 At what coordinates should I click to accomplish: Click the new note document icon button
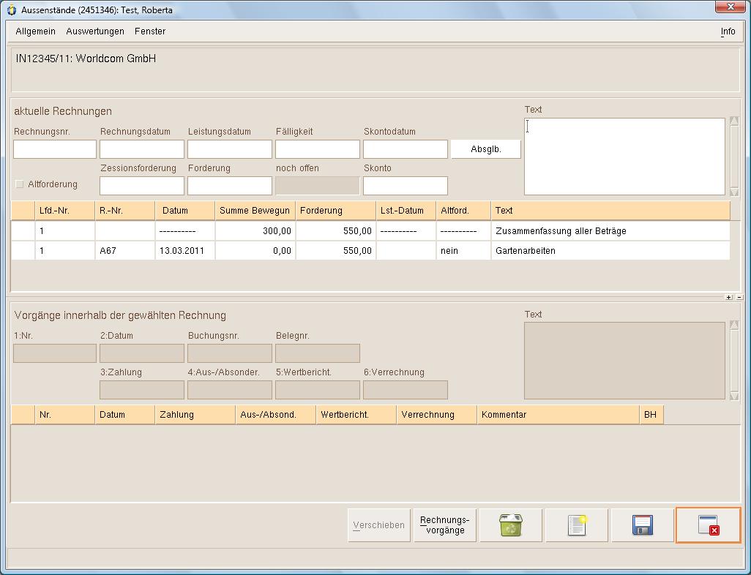[577, 525]
